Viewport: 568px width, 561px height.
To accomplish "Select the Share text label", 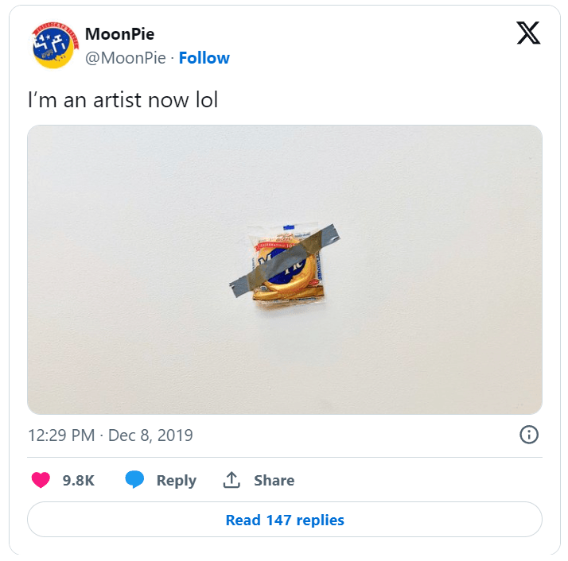I will tap(274, 480).
